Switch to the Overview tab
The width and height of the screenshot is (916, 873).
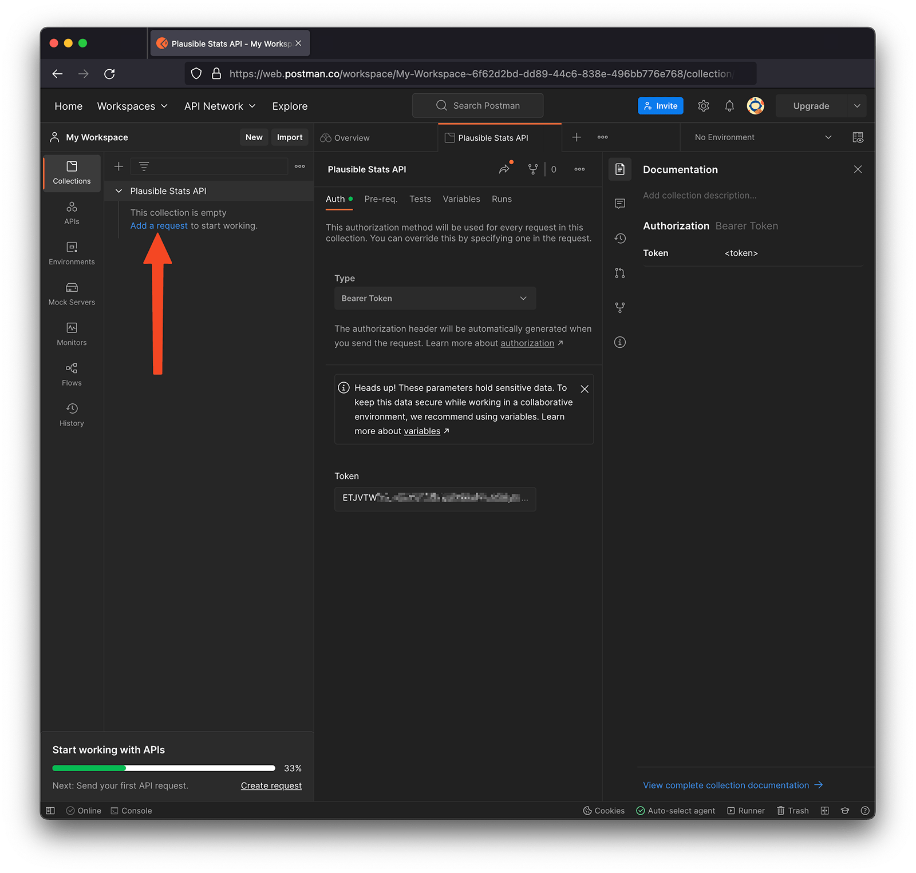tap(345, 138)
